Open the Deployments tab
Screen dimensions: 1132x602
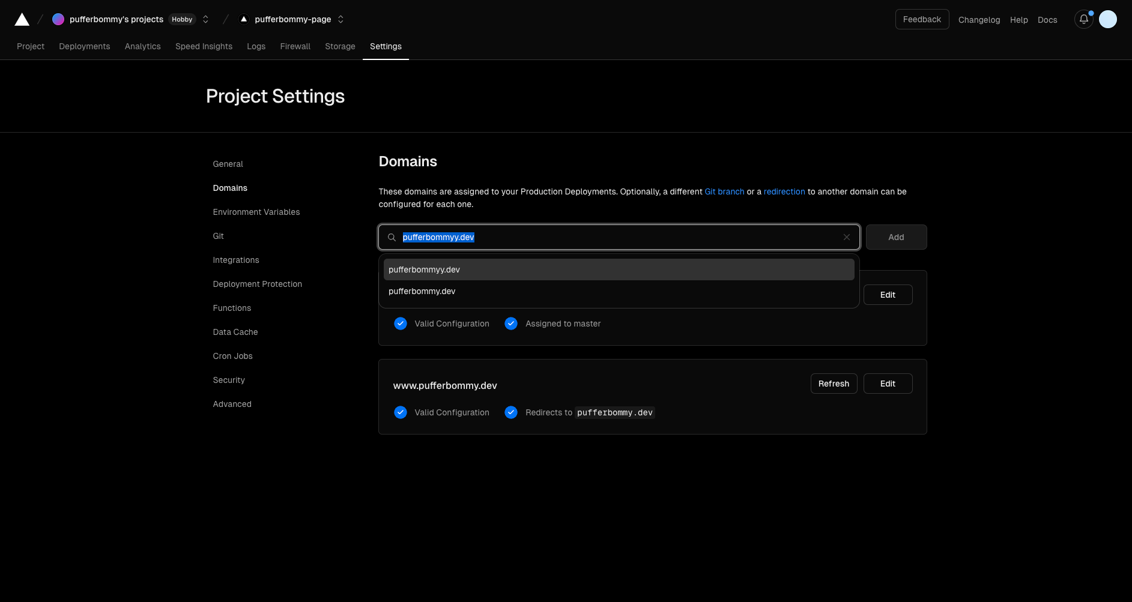pyautogui.click(x=85, y=46)
